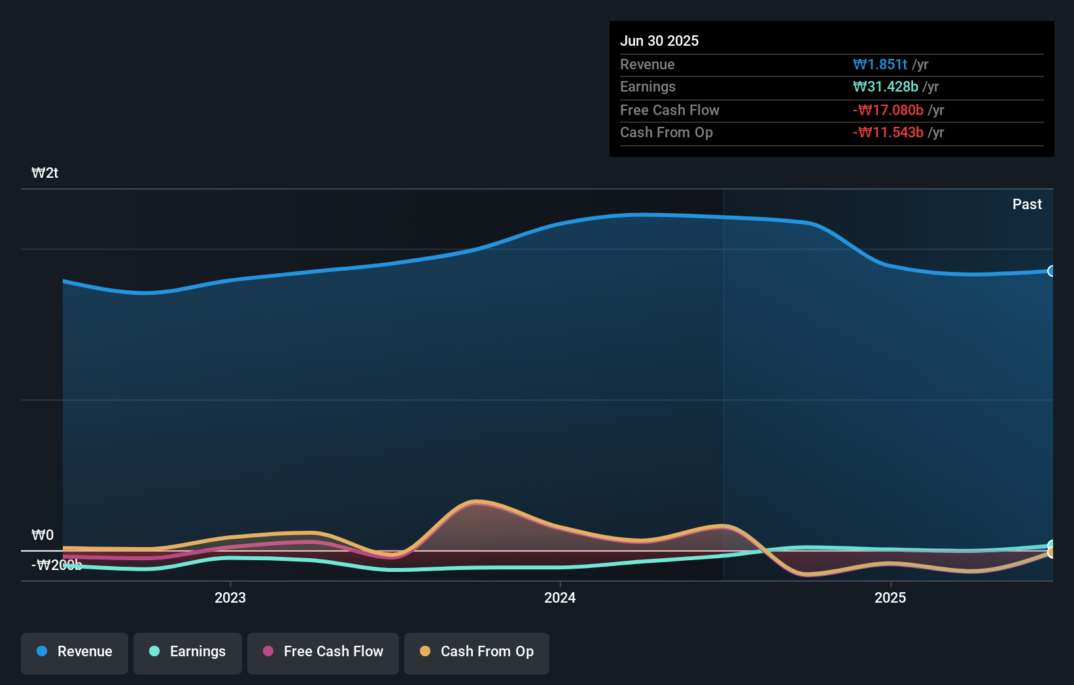Click the Earnings row label in tooltip

click(x=648, y=86)
